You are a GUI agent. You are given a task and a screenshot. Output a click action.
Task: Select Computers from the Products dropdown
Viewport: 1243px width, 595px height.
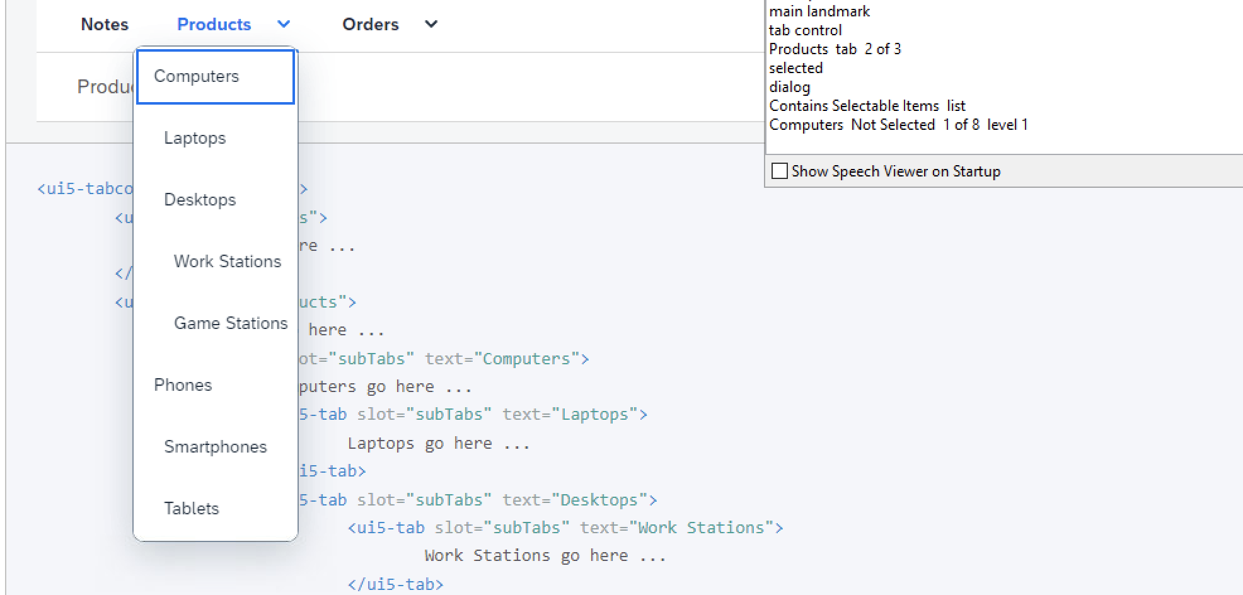(x=197, y=76)
